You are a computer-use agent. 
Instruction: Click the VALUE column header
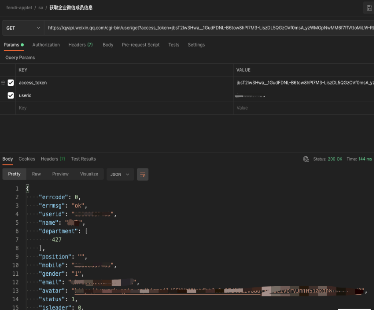(x=243, y=70)
